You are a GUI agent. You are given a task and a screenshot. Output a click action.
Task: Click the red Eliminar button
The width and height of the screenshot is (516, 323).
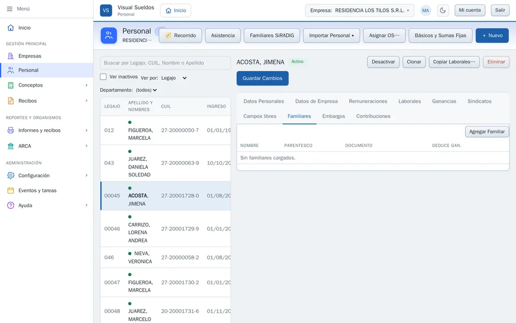coord(496,61)
